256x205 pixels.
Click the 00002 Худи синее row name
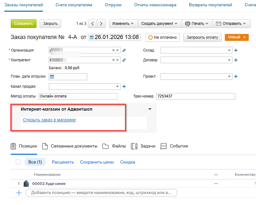point(49,184)
